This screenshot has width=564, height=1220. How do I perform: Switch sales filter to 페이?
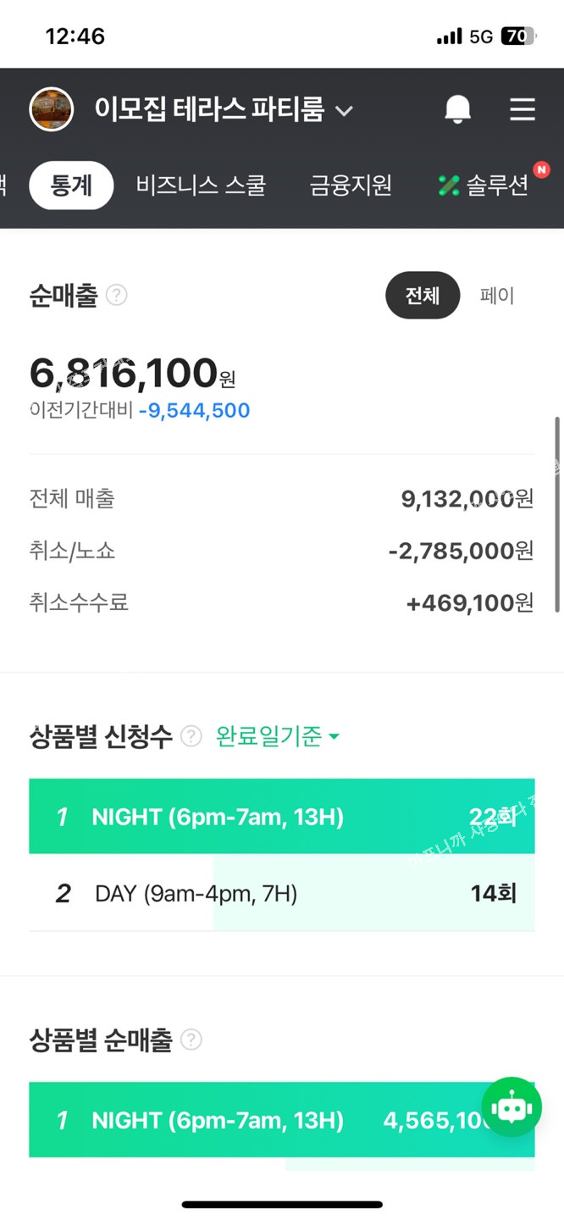(497, 296)
